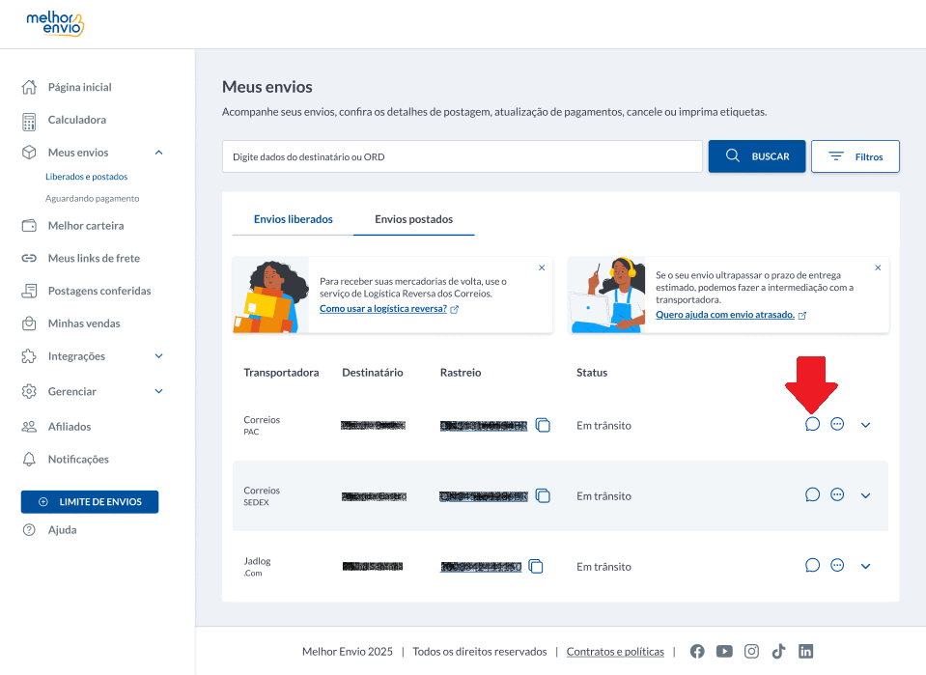Copy the Jadlog tracking code

click(x=536, y=566)
